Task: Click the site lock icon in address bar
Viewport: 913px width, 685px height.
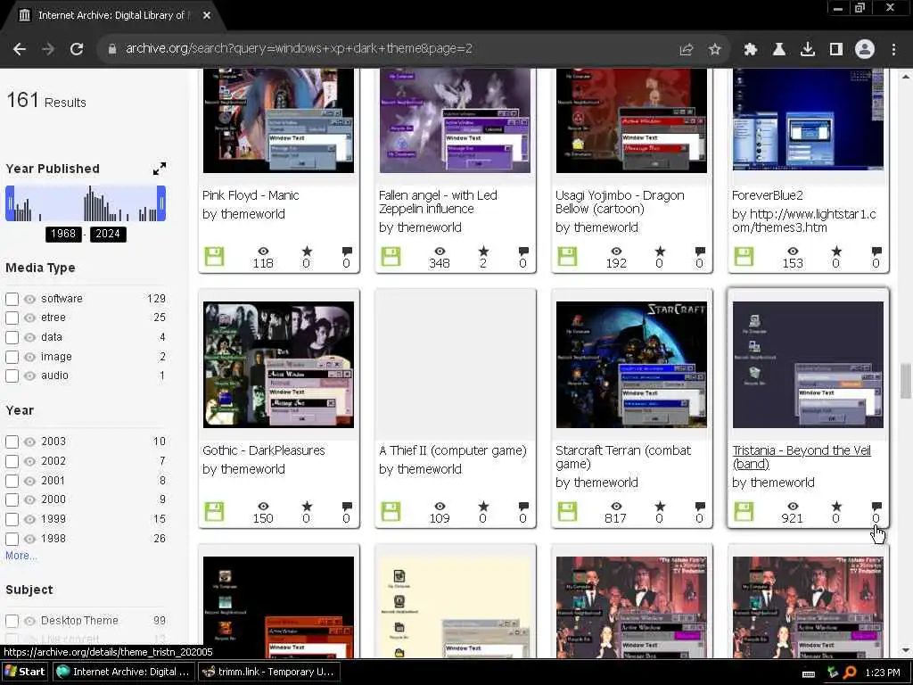Action: click(x=111, y=49)
